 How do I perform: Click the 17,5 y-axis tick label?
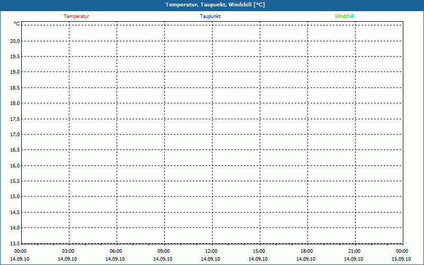coord(15,119)
